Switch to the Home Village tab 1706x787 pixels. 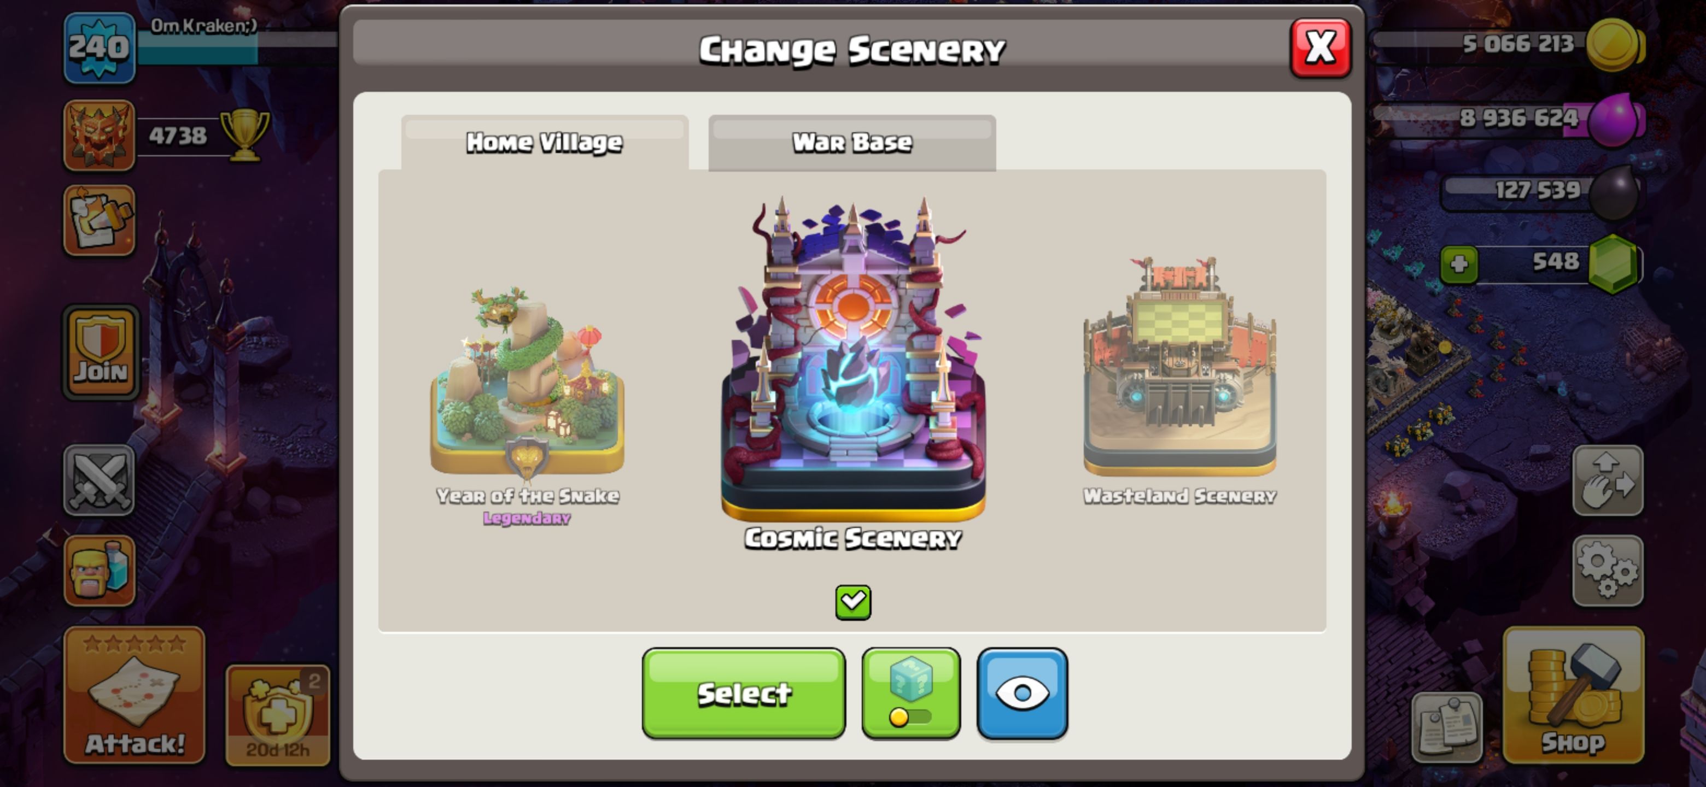(545, 143)
